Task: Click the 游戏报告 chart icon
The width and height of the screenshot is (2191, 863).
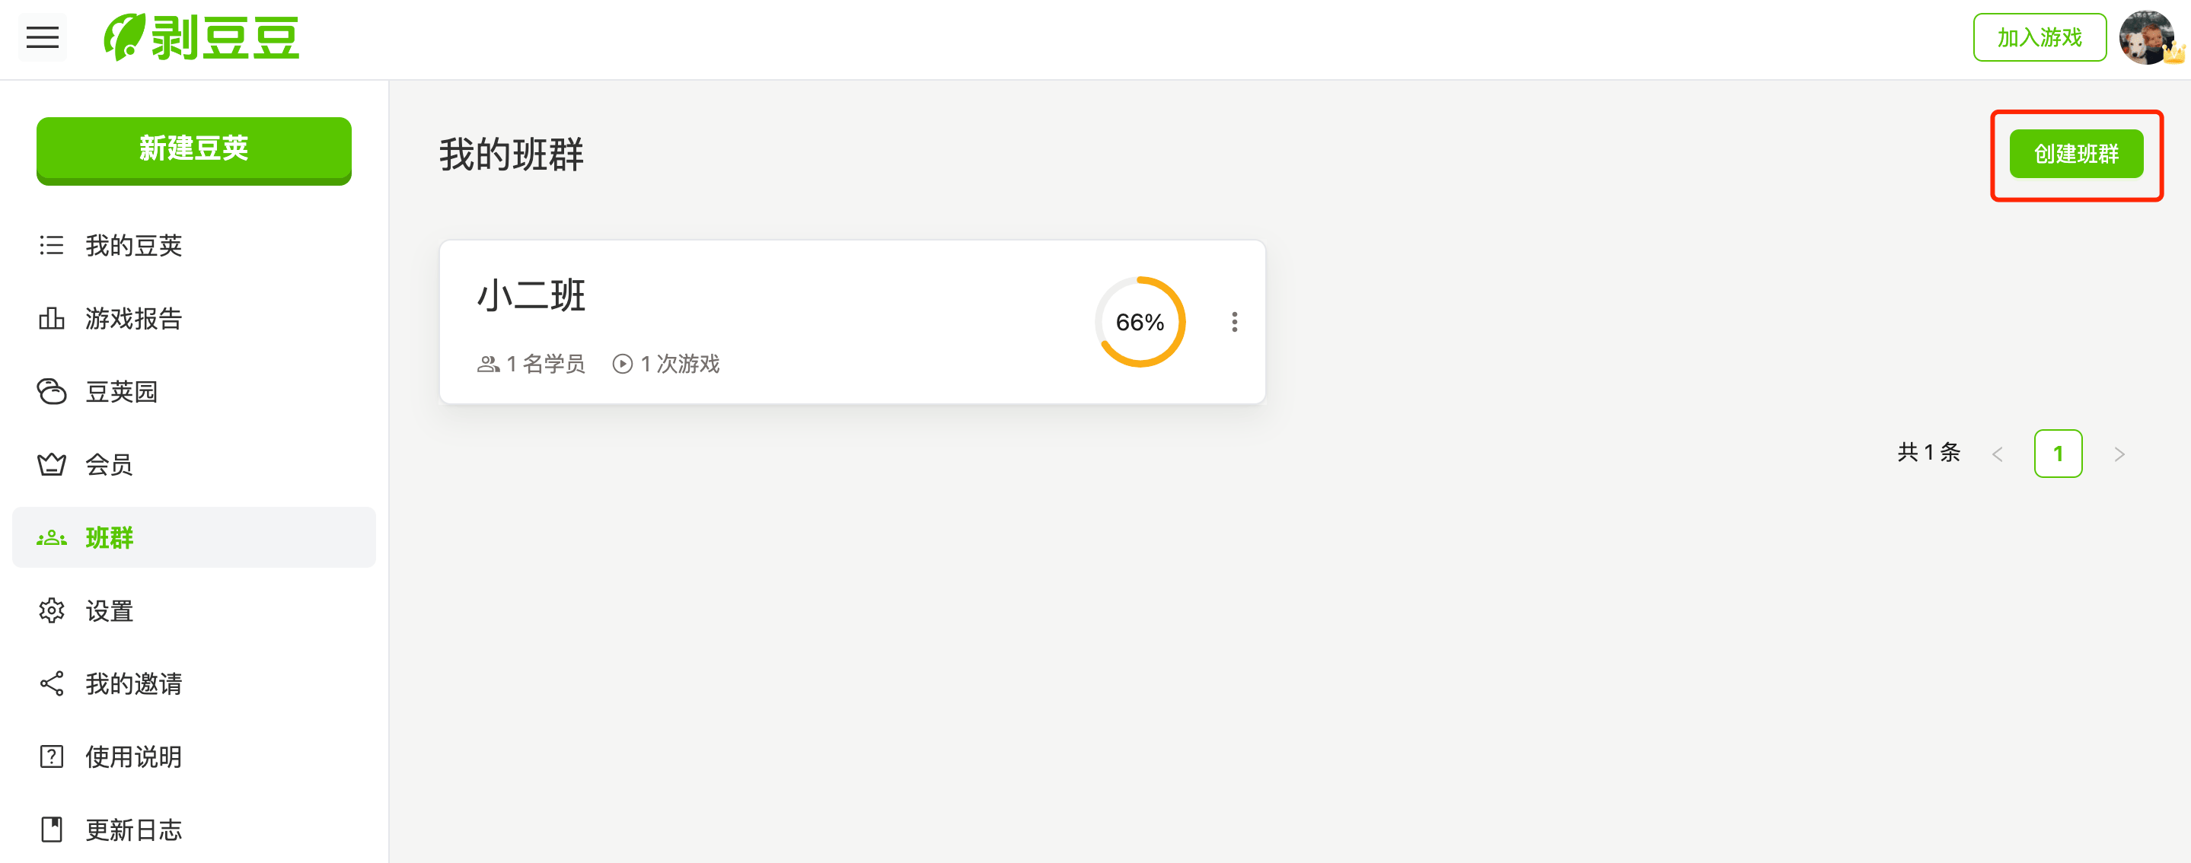Action: 51,319
